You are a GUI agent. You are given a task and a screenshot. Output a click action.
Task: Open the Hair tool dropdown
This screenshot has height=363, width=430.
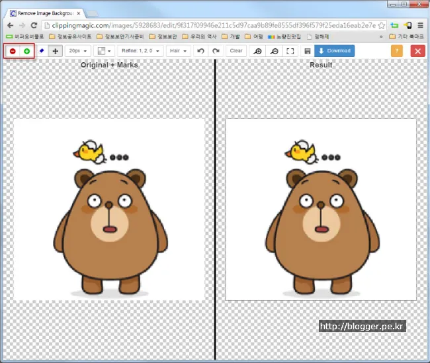click(x=178, y=51)
